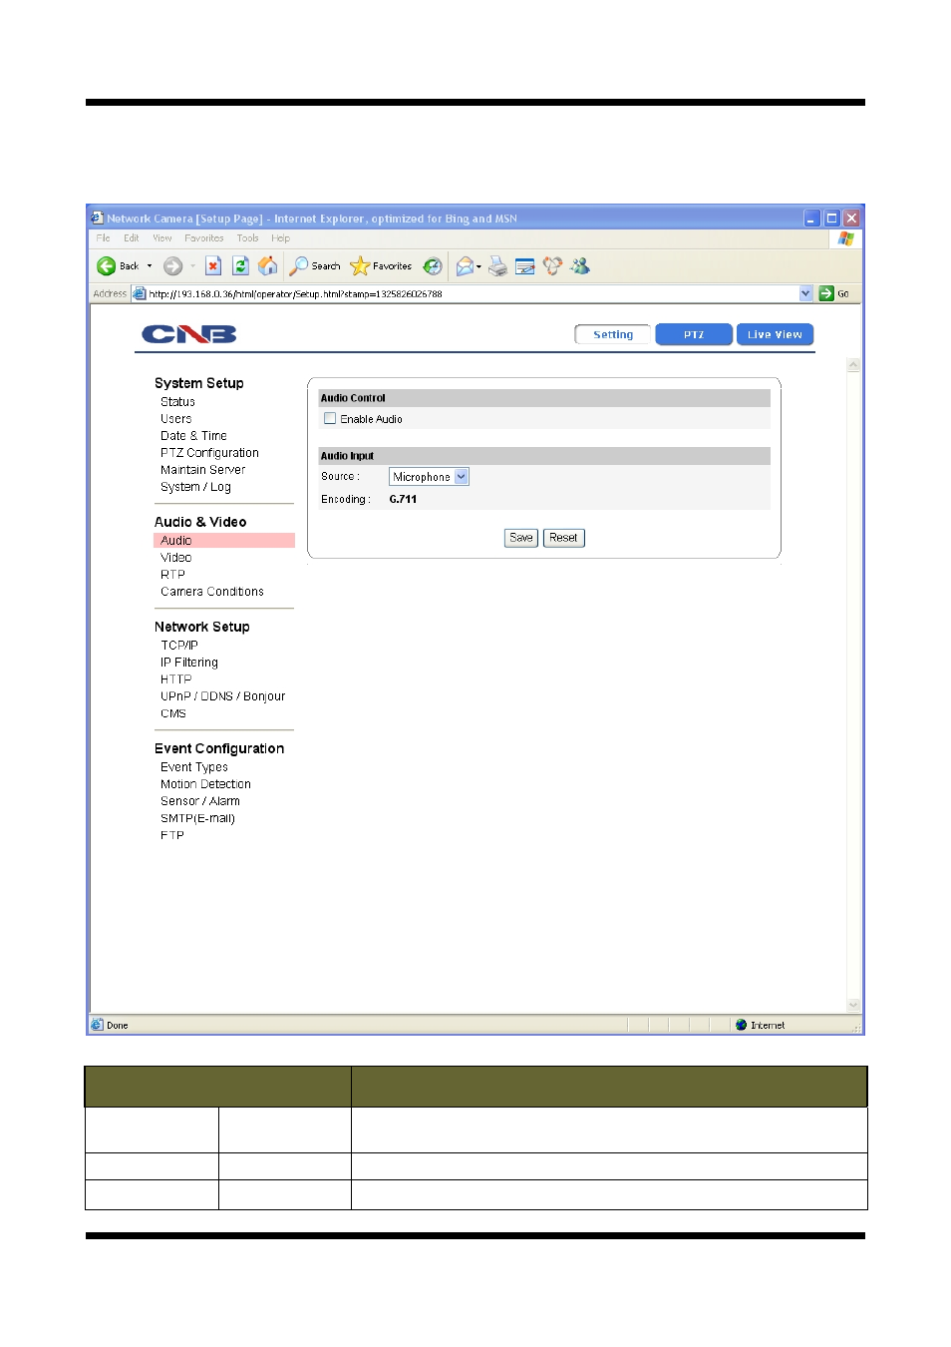Image resolution: width=951 pixels, height=1347 pixels.
Task: Open the RTP settings link
Action: pyautogui.click(x=172, y=575)
